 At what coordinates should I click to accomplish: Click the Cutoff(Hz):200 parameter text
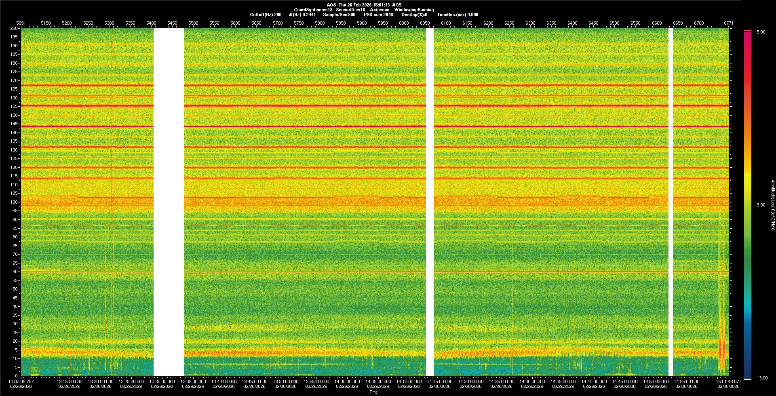click(x=266, y=15)
